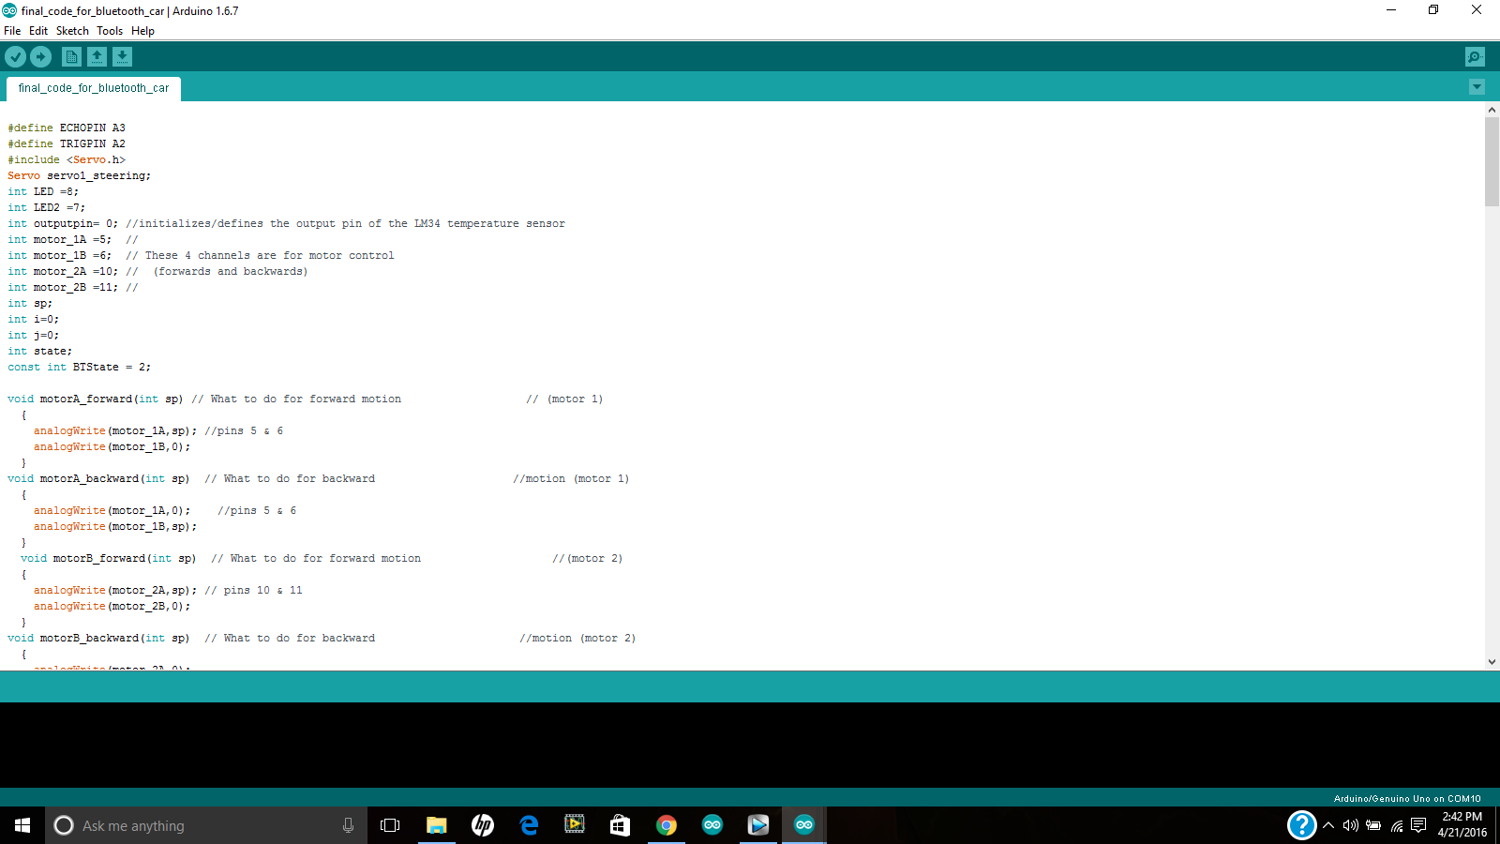
Task: Open the Edit menu
Action: coord(38,31)
